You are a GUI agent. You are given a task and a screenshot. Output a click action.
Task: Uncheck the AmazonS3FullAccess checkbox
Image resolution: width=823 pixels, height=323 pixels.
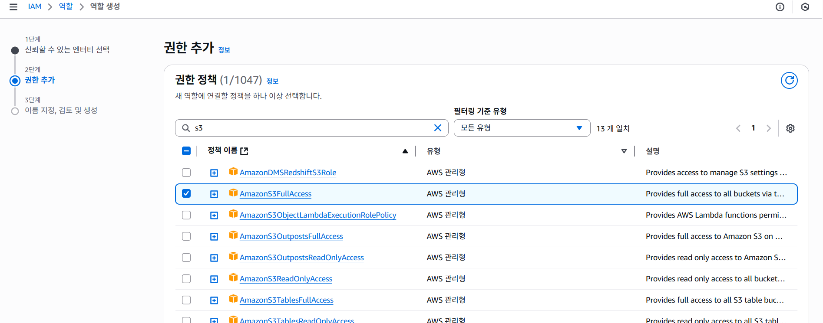(186, 193)
